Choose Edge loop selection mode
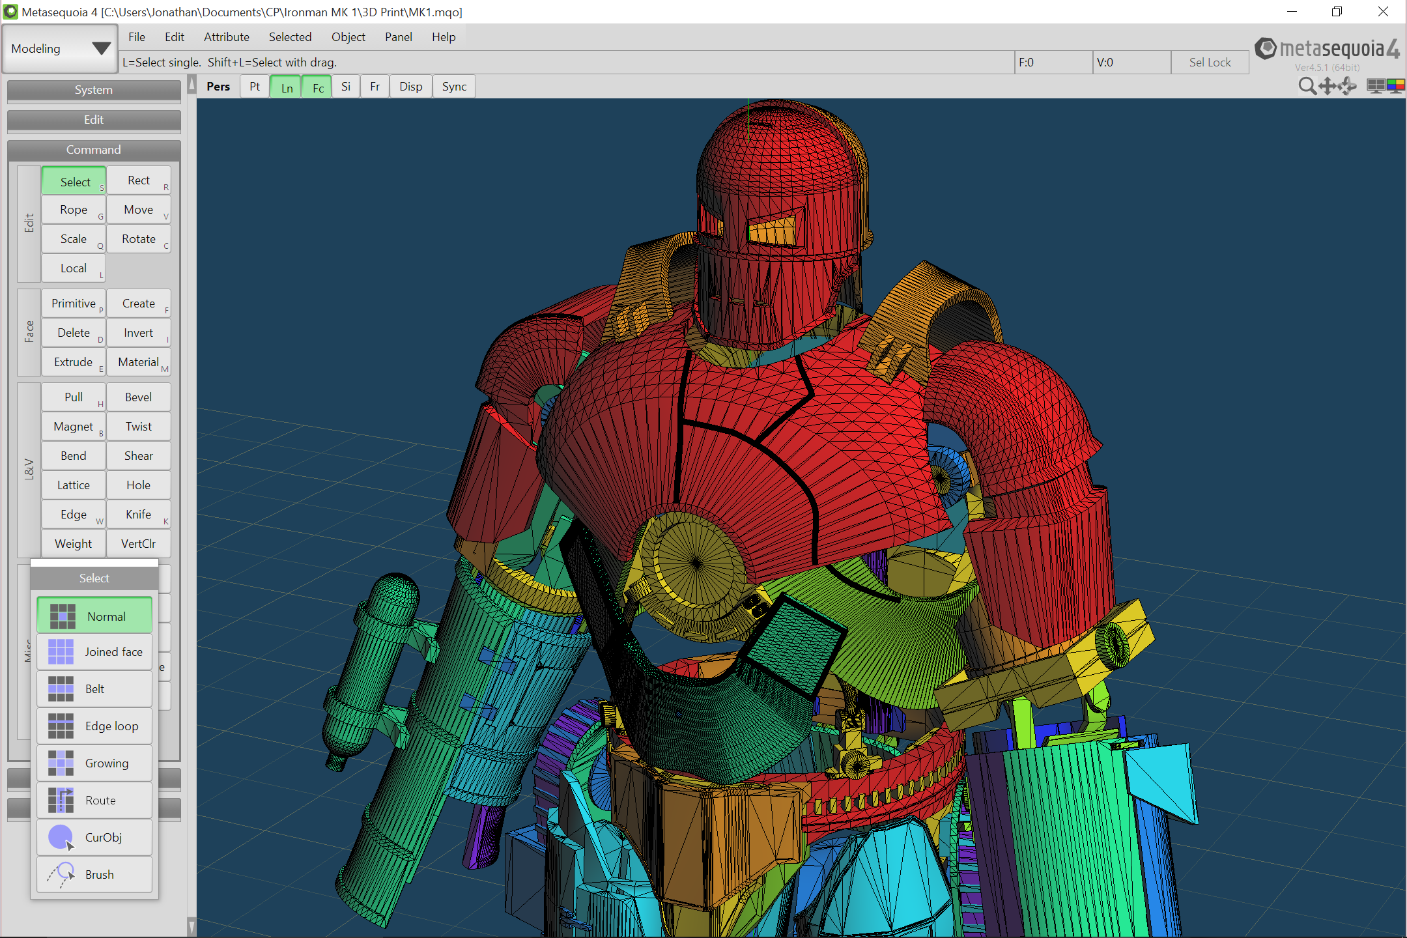This screenshot has width=1407, height=938. click(x=94, y=726)
